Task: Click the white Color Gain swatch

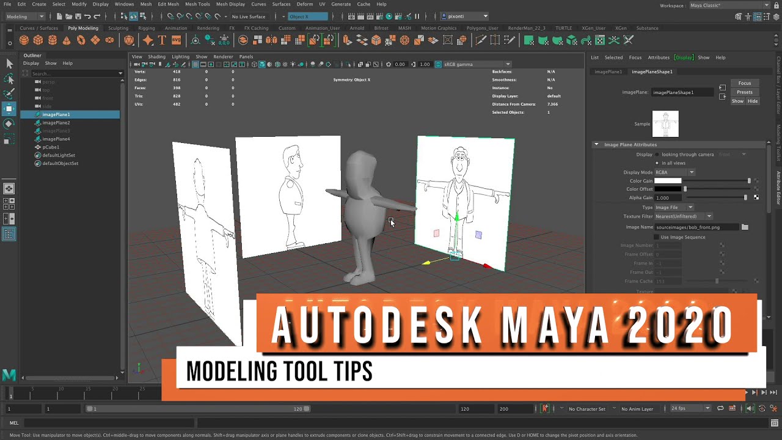Action: pos(668,181)
